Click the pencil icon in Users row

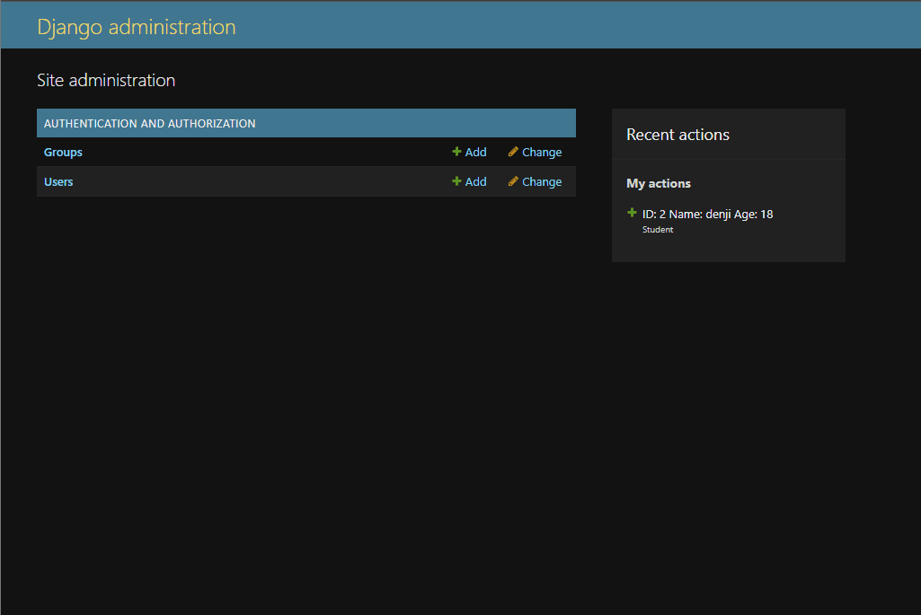click(513, 181)
